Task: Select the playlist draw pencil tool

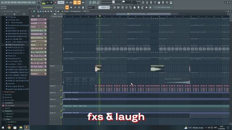Action: 38,11
